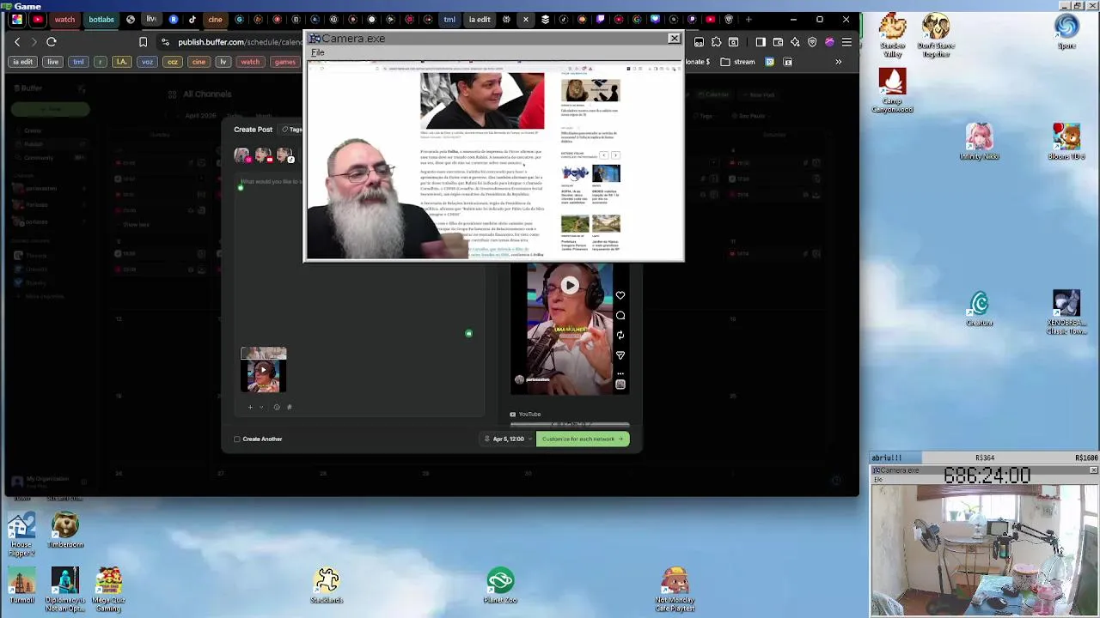
Task: Click the browser reload button
Action: [52, 42]
